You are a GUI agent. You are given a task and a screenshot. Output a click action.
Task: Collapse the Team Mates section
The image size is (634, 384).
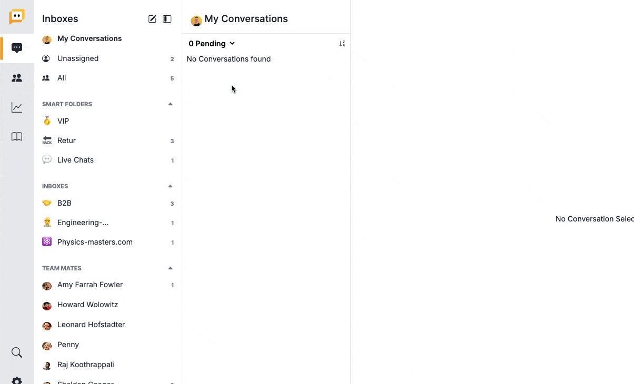click(170, 268)
